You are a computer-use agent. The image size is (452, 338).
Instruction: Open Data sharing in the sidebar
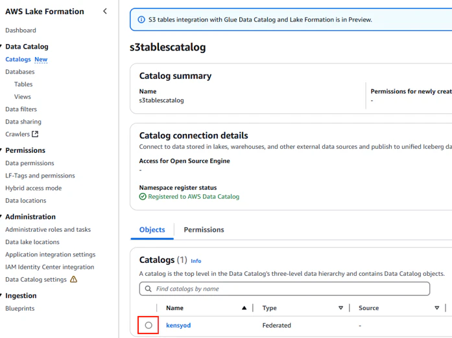click(x=23, y=122)
